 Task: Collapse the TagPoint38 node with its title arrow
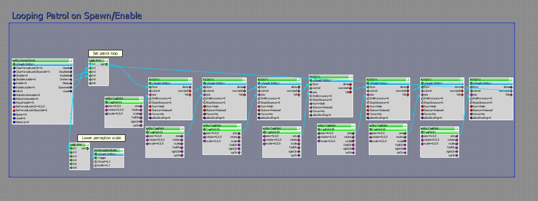tap(354, 125)
